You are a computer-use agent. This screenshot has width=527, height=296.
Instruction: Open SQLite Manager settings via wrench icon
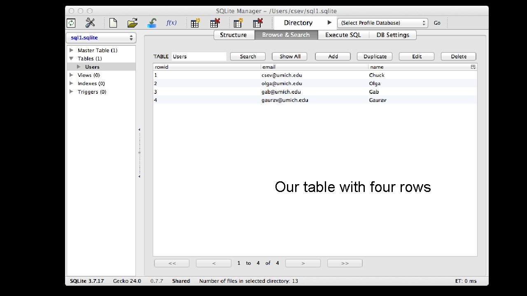coord(90,23)
